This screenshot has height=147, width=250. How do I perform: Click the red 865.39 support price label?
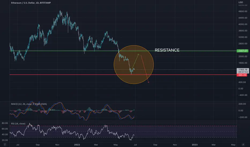242,75
